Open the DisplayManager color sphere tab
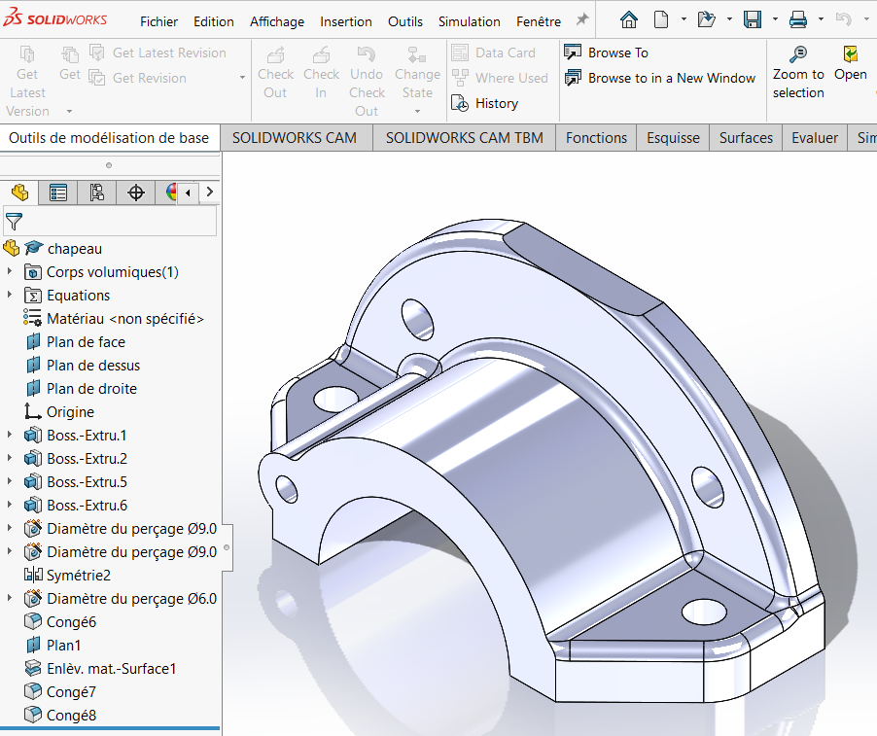Viewport: 877px width, 736px height. (x=172, y=193)
